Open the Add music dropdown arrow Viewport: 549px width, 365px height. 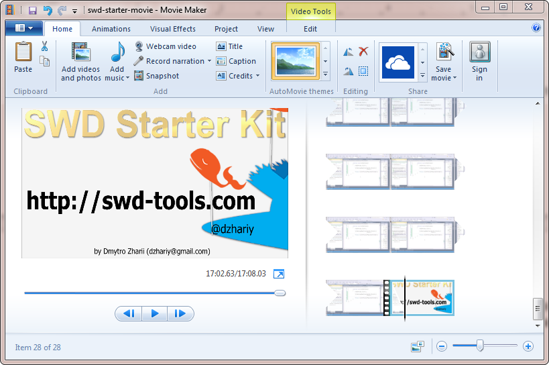(x=127, y=78)
